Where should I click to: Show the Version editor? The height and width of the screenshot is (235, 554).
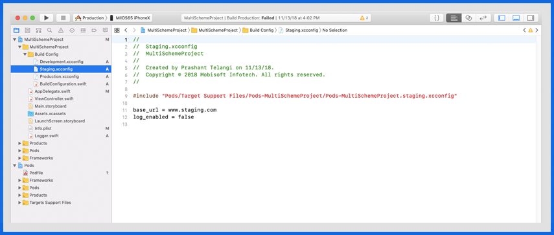(x=483, y=18)
